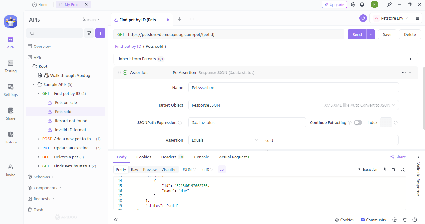Collapse the left panel with double chevron
425x224 pixels.
(x=116, y=220)
